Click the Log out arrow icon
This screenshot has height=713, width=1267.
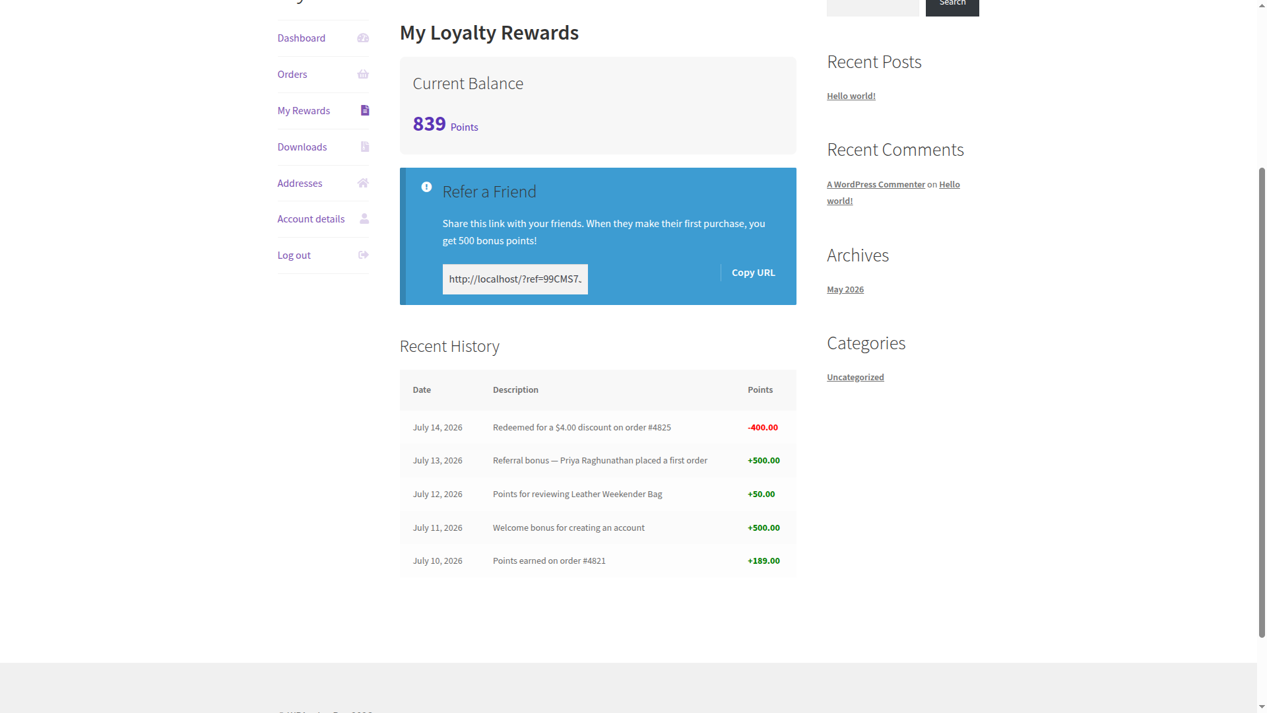(364, 255)
